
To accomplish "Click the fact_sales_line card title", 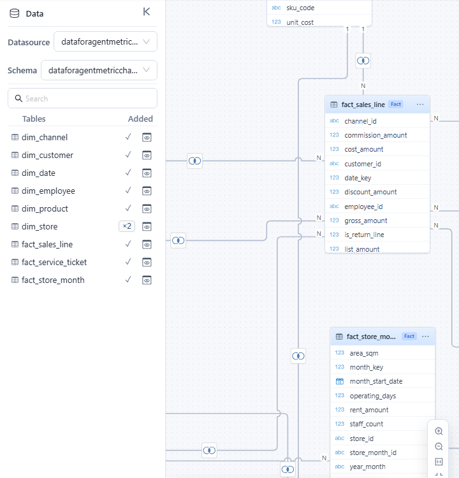I will point(363,105).
